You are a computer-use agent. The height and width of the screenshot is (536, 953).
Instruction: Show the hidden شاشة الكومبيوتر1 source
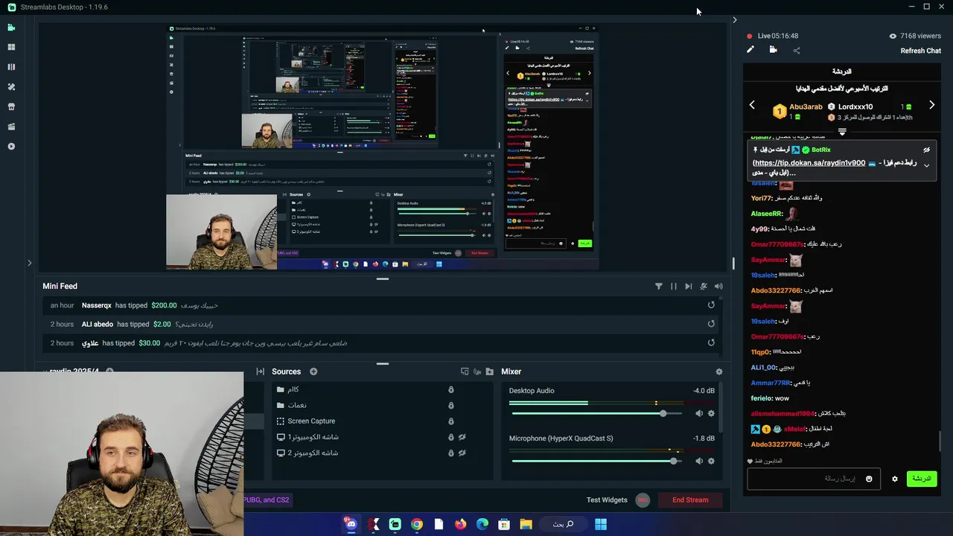coord(462,437)
